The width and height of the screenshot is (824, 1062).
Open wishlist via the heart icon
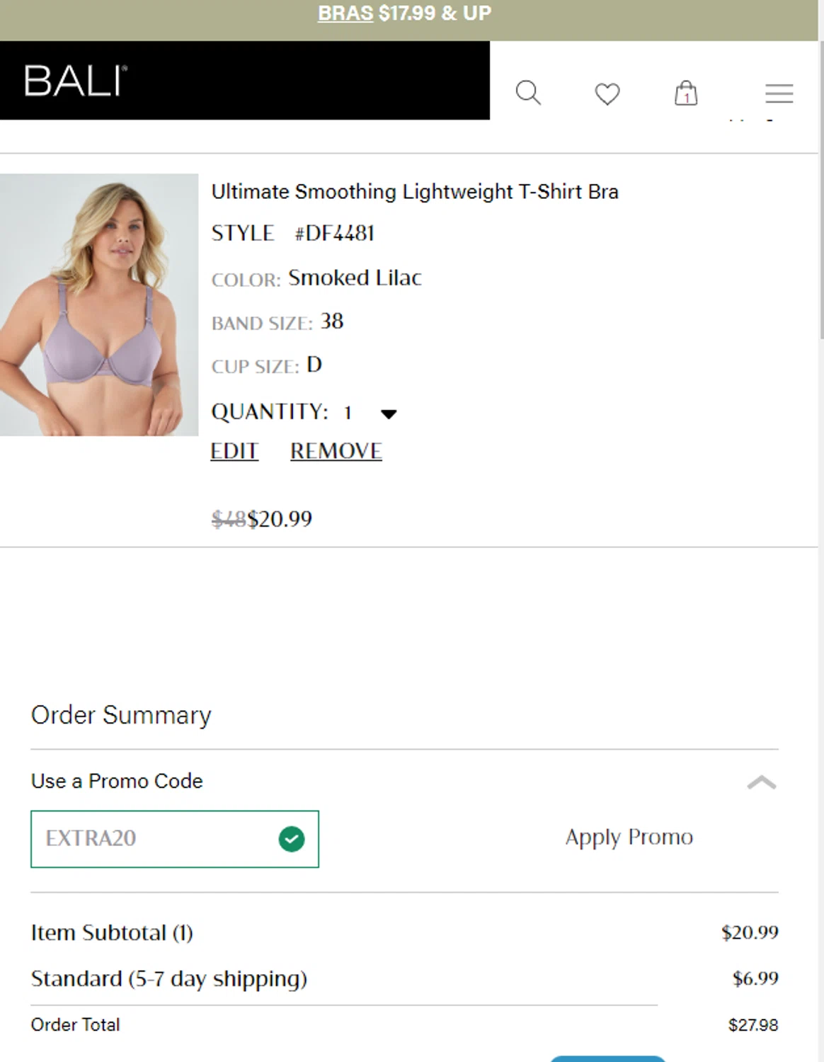pyautogui.click(x=607, y=93)
